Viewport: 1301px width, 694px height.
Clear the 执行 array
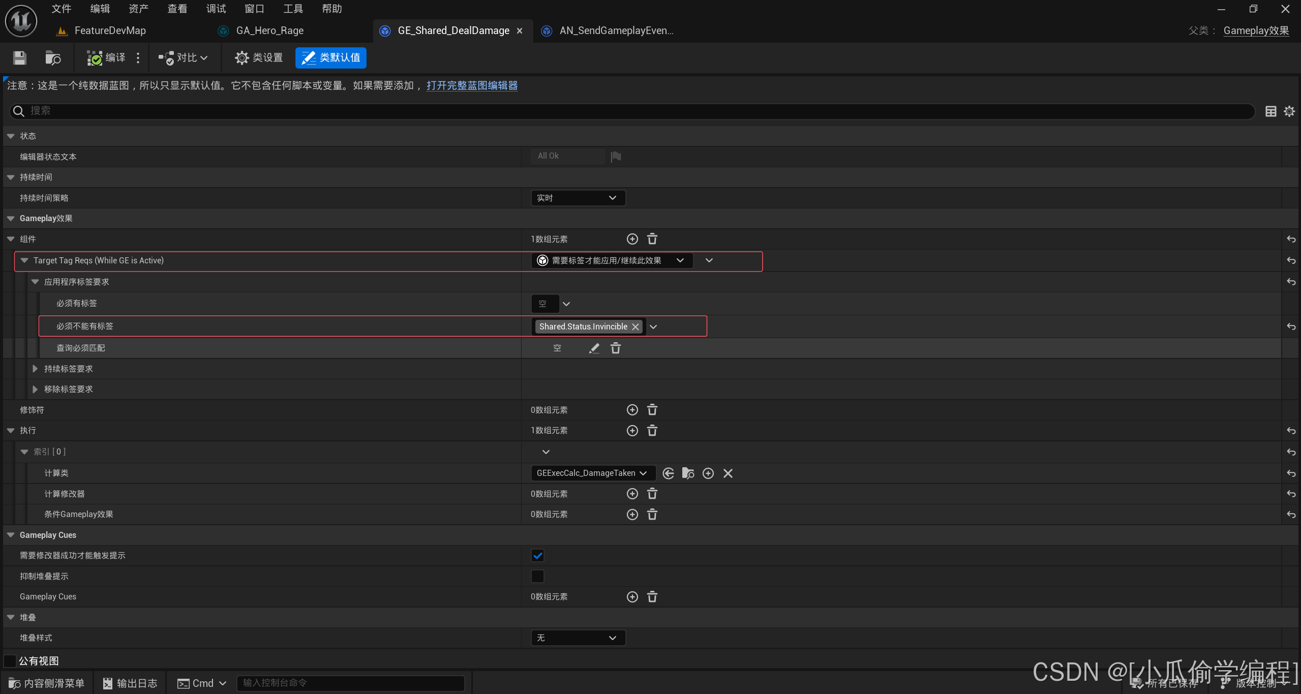click(652, 431)
